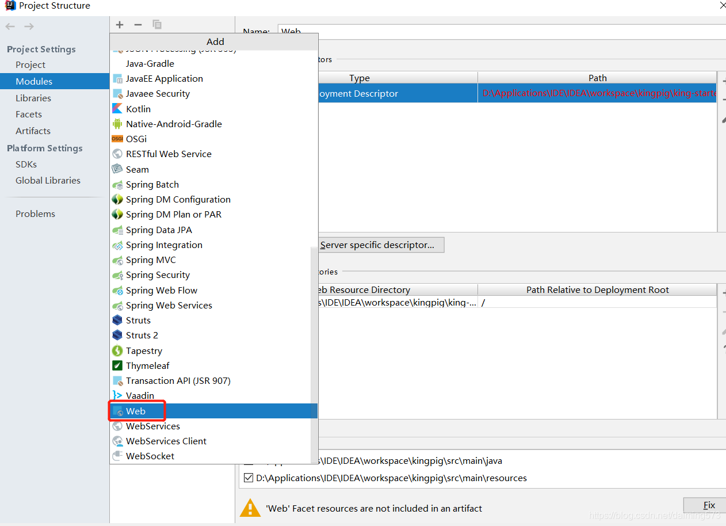This screenshot has height=526, width=726.
Task: Select the Deployment Descriptor type cell
Action: 397,93
